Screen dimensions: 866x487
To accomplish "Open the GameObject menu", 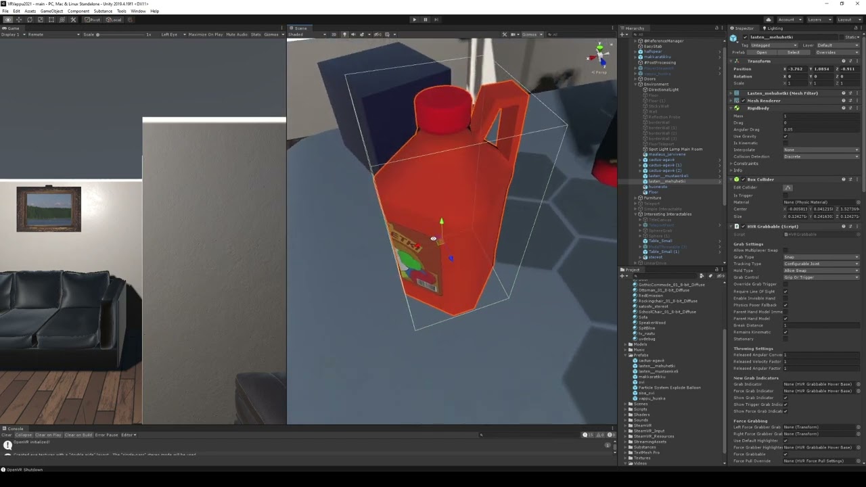I will click(51, 11).
